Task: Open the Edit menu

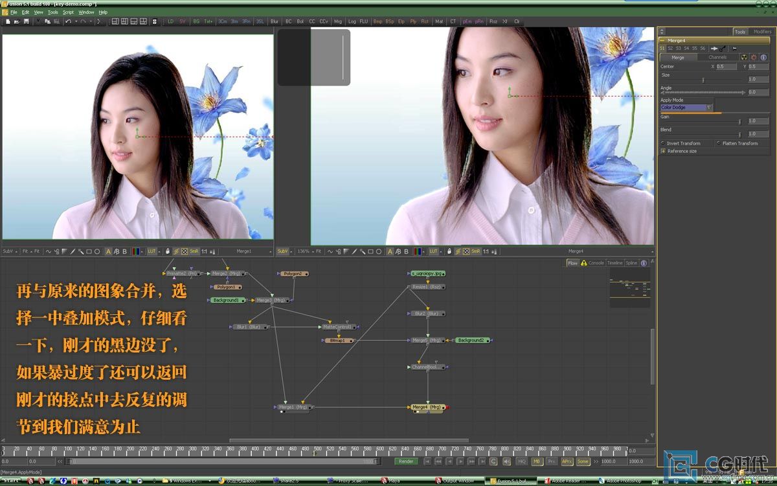Action: click(25, 12)
